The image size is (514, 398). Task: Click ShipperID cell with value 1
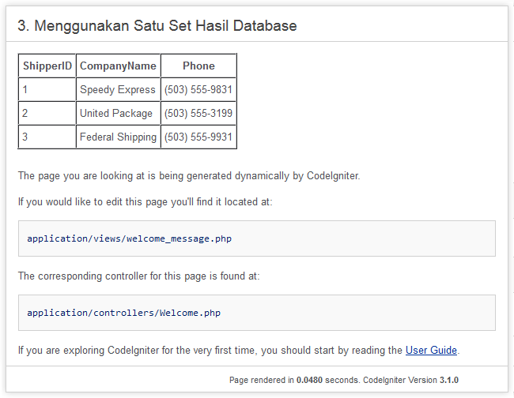click(x=47, y=89)
